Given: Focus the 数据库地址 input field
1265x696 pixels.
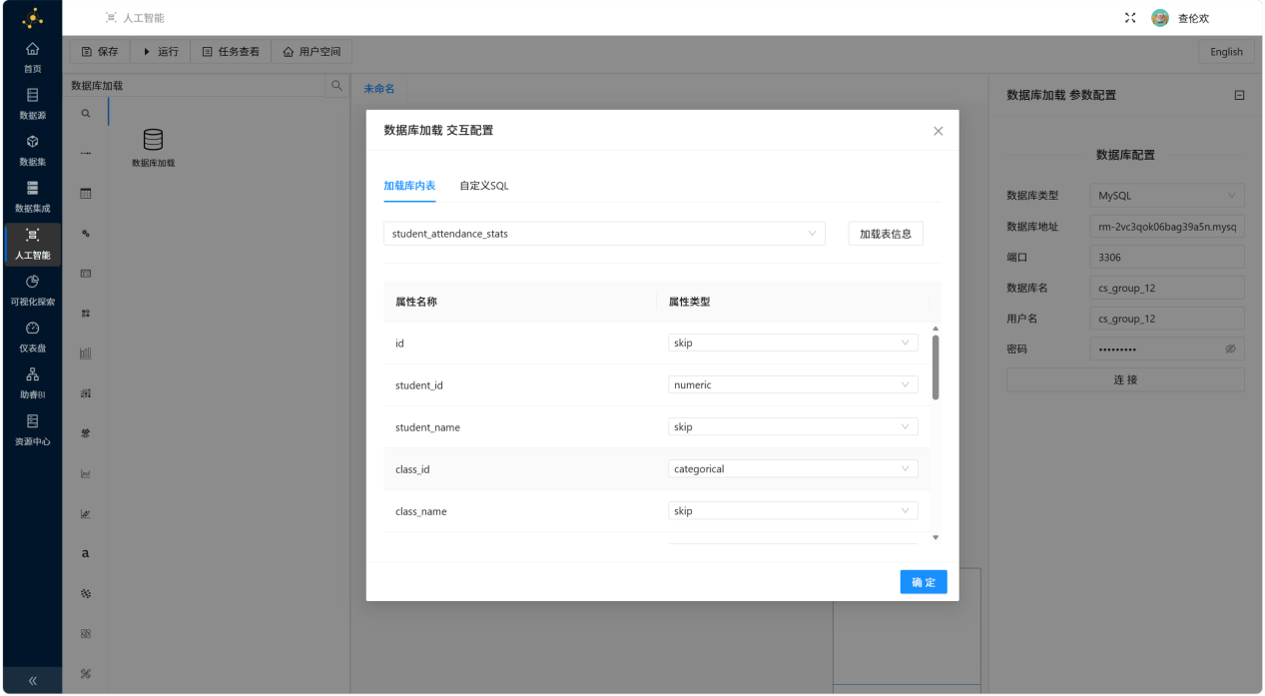Looking at the screenshot, I should pyautogui.click(x=1167, y=227).
